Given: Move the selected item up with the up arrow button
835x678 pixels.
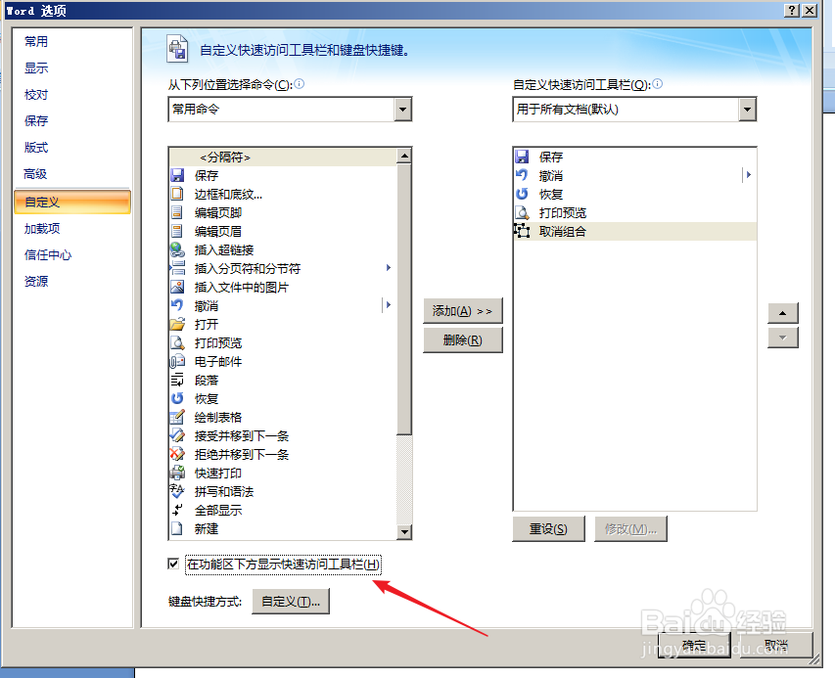Looking at the screenshot, I should coord(783,313).
